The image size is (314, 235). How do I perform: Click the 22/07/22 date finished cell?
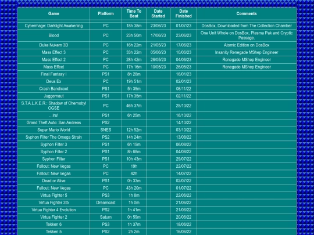coord(183,167)
